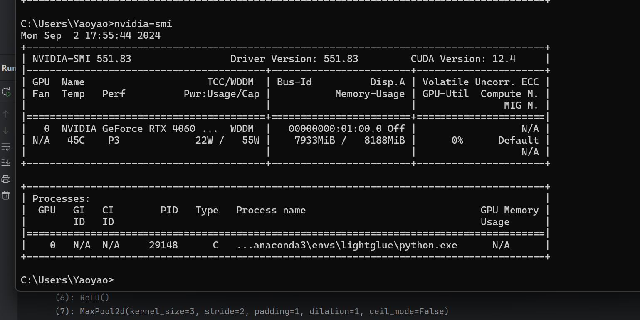Click the Rerun icon in Run panel

[x=6, y=92]
